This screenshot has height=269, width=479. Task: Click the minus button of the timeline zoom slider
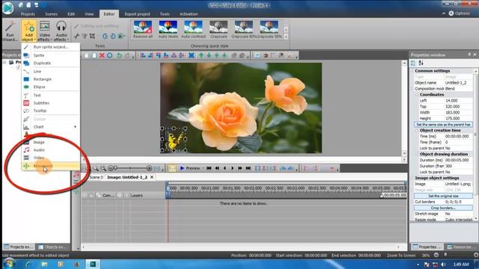point(111,168)
